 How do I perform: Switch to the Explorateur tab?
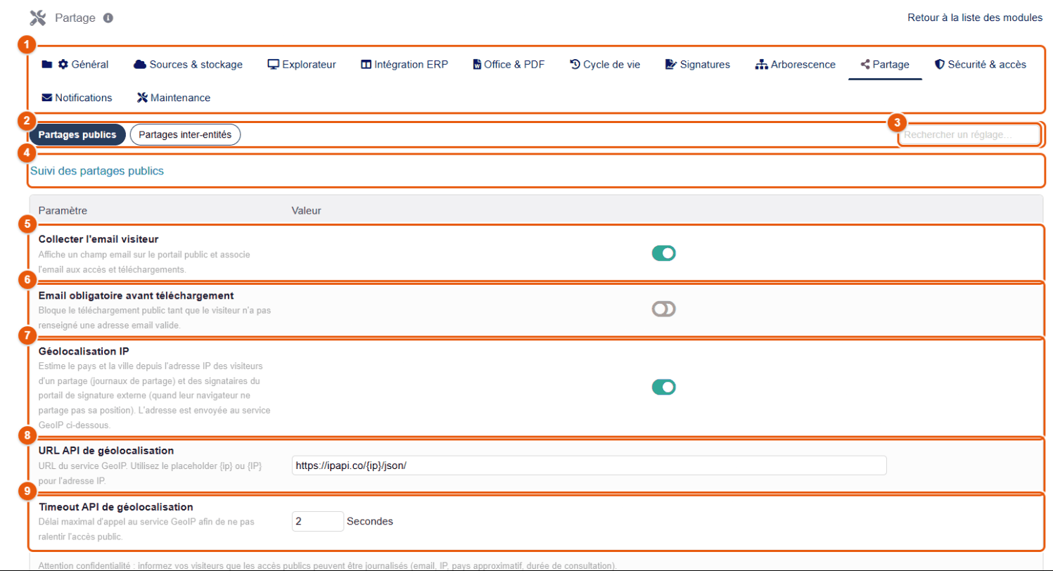tap(302, 65)
